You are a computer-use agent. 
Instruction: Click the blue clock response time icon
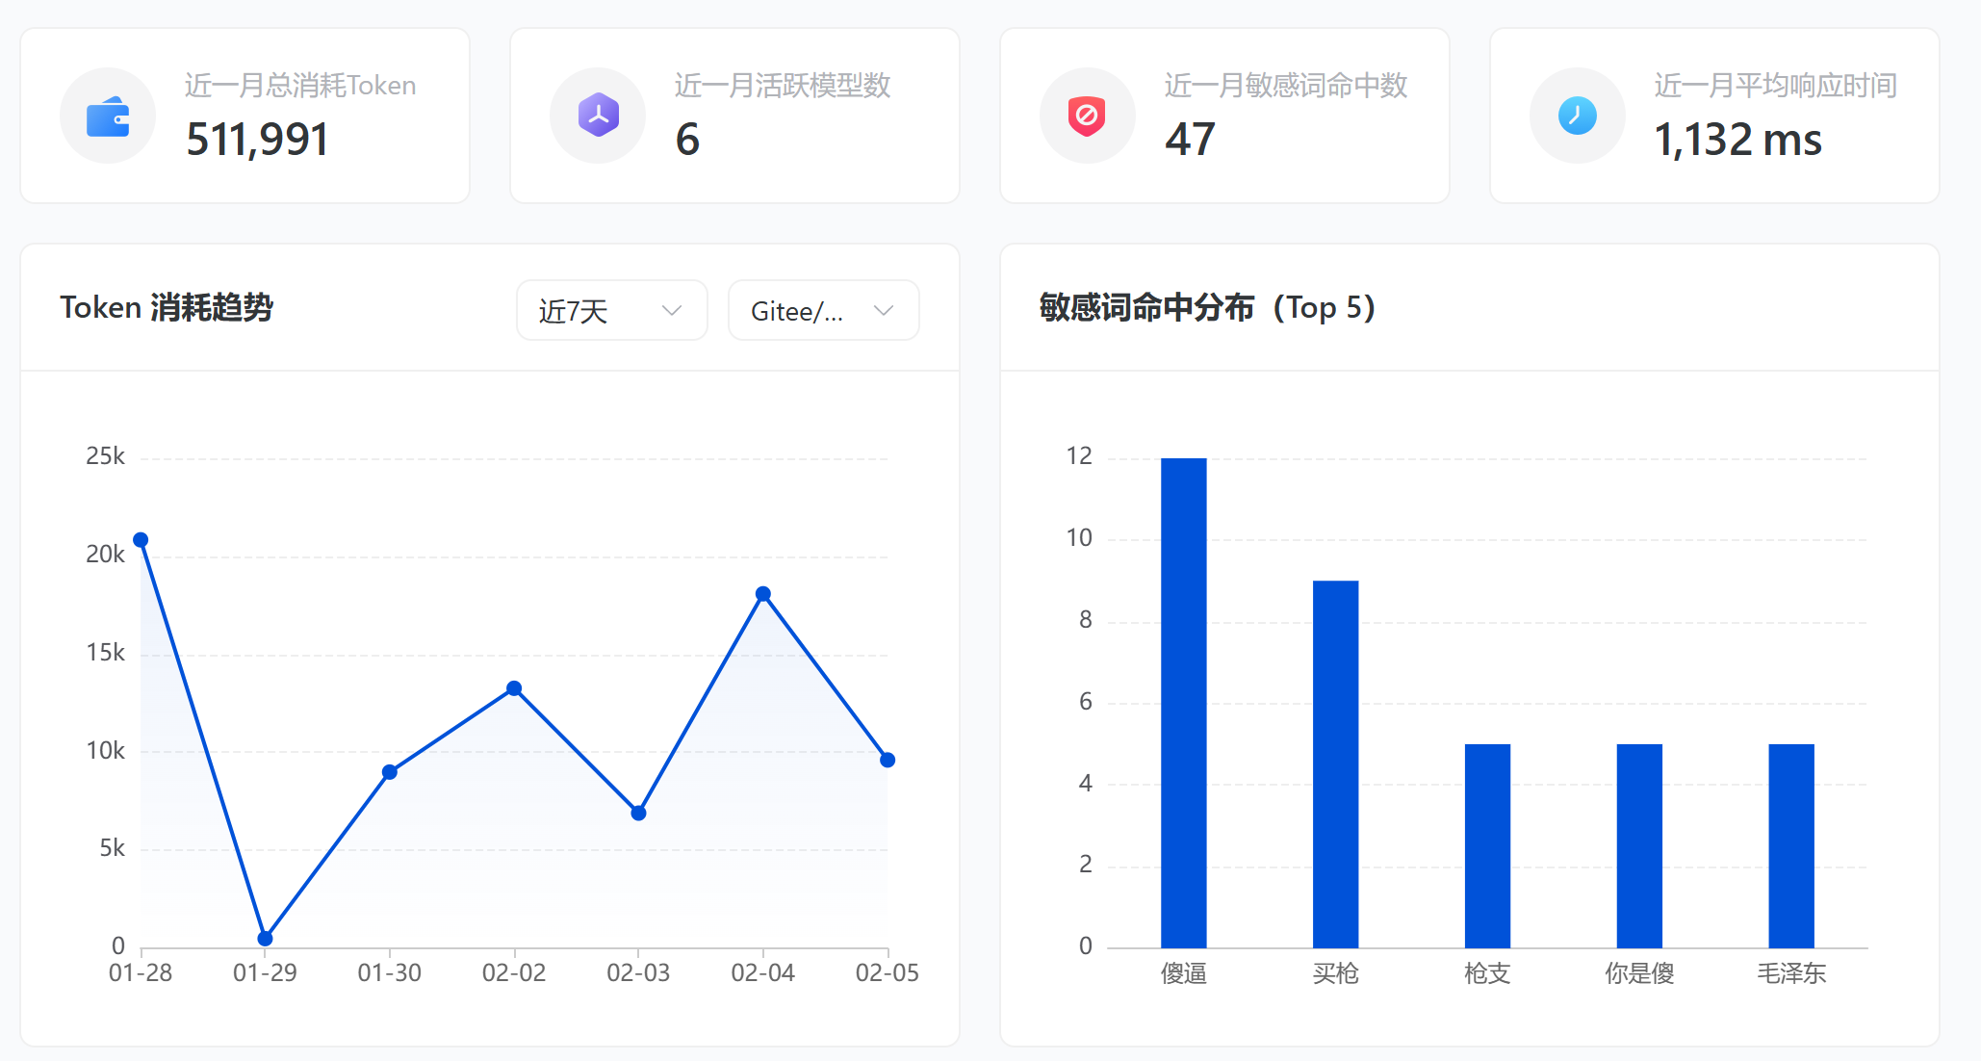pyautogui.click(x=1577, y=116)
